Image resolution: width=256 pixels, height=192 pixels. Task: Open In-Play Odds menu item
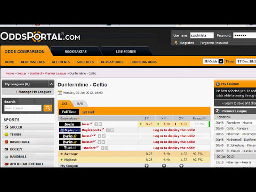(112, 62)
